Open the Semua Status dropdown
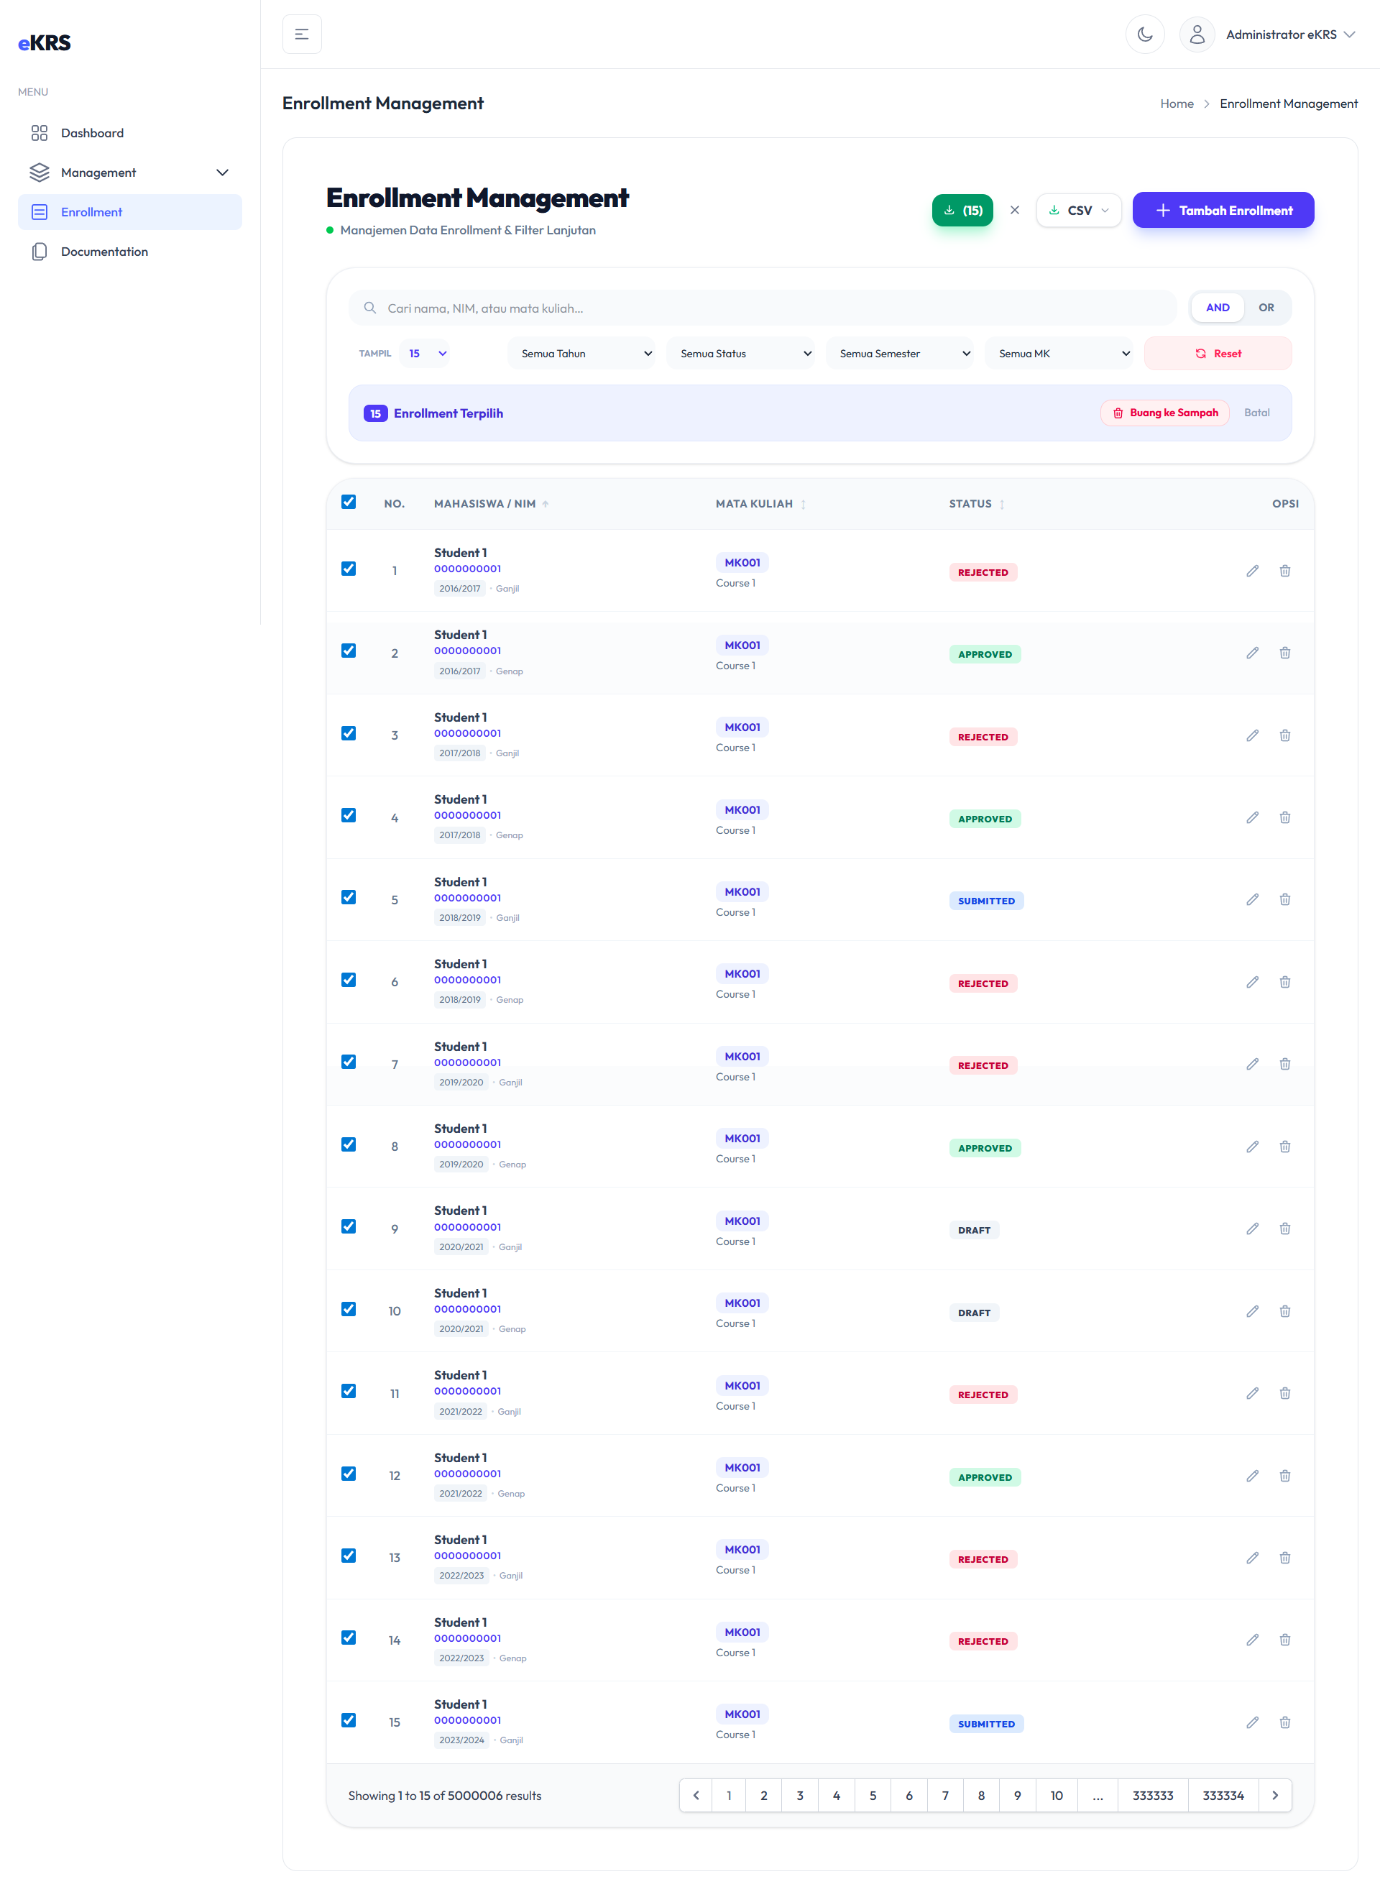 [740, 354]
